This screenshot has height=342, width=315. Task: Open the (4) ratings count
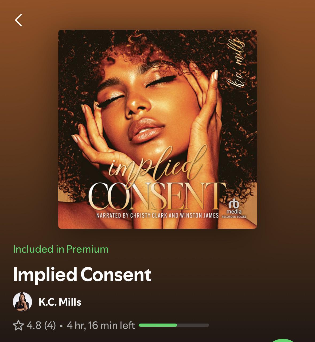point(50,325)
